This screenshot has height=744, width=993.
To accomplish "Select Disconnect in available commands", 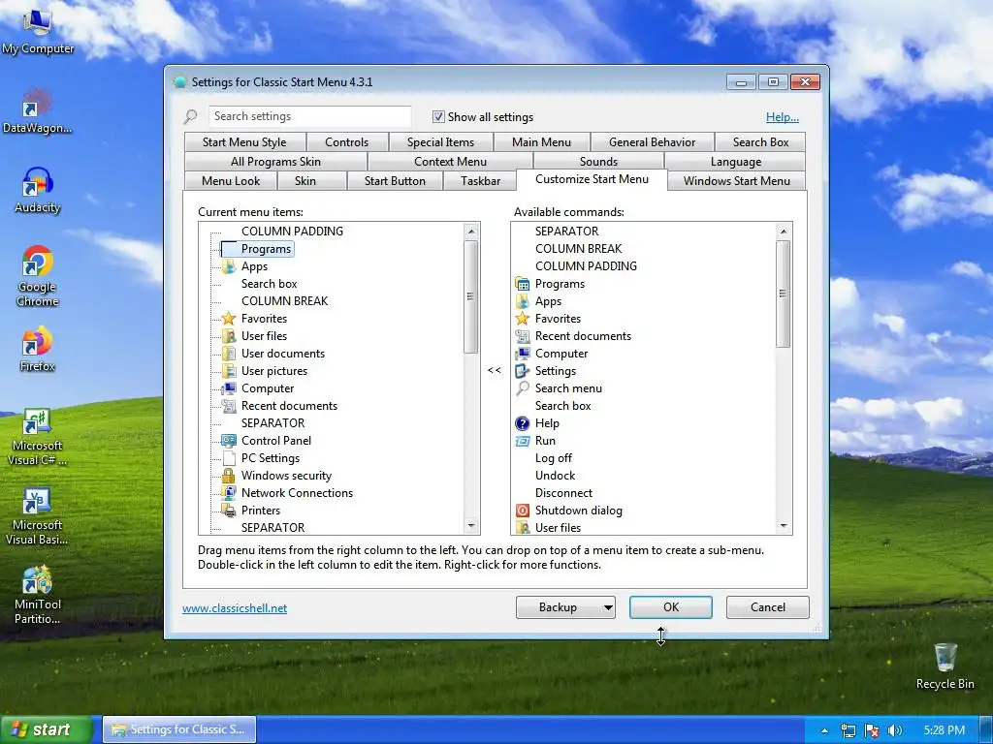I will tap(563, 493).
